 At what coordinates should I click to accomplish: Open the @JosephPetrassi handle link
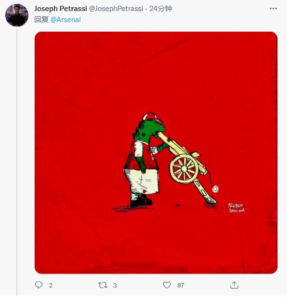tap(116, 9)
